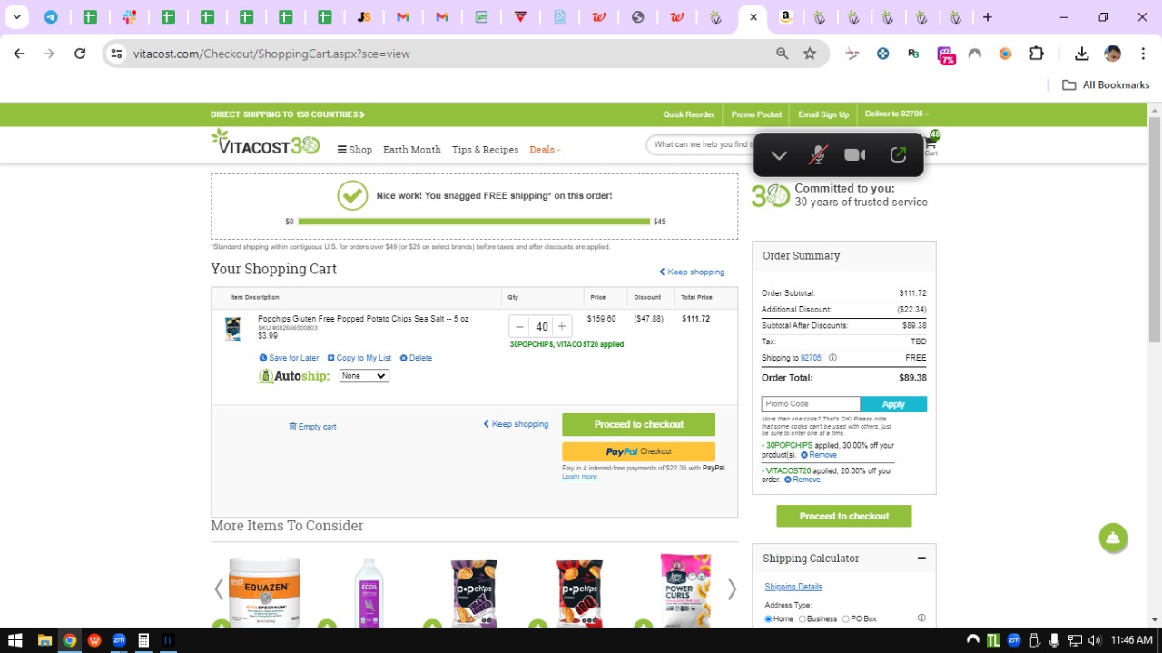Open Chrome downloads icon
Screen dimensions: 1162x653
(x=1081, y=54)
